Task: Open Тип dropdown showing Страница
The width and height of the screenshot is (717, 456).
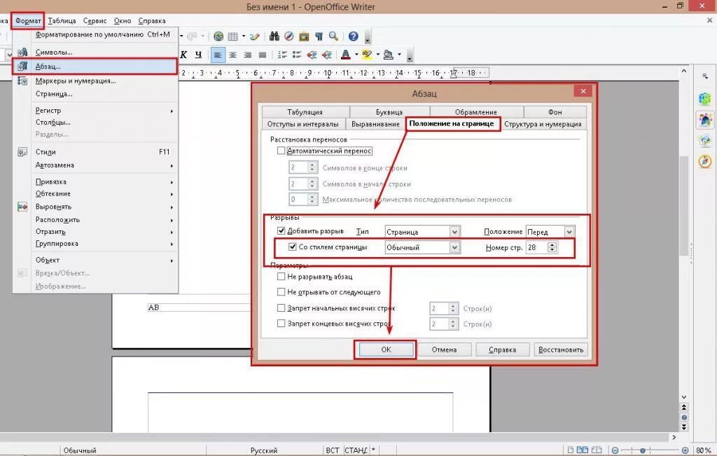Action: 422,232
